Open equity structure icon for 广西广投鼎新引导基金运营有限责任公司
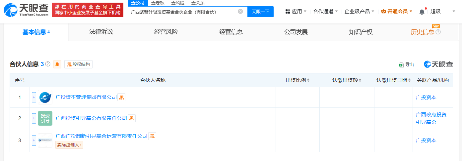Screen dimensions: 462x161 [152, 136]
